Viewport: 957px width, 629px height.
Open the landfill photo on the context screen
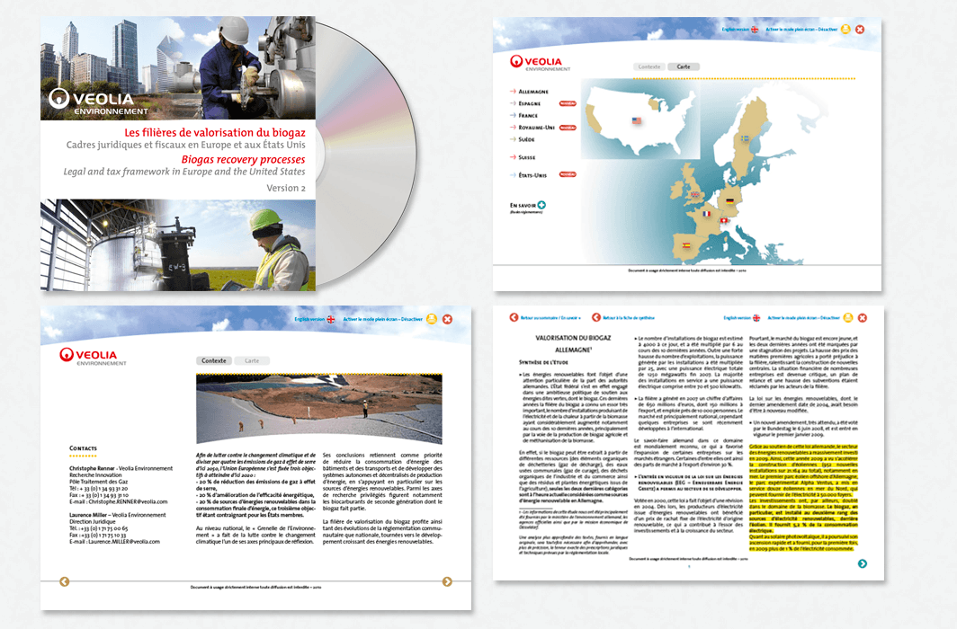(319, 408)
